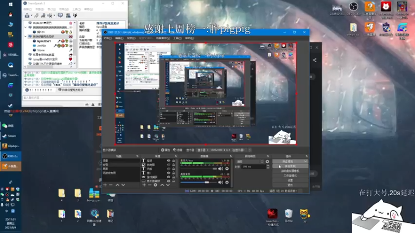Mute the 麦克风/Aux speaker icon
415x233 pixels.
click(220, 169)
